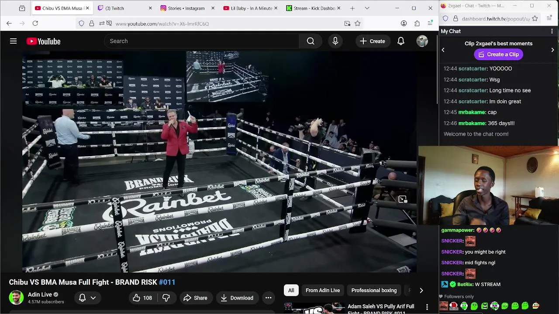
Task: Open Firefox account icon
Action: coord(404,24)
